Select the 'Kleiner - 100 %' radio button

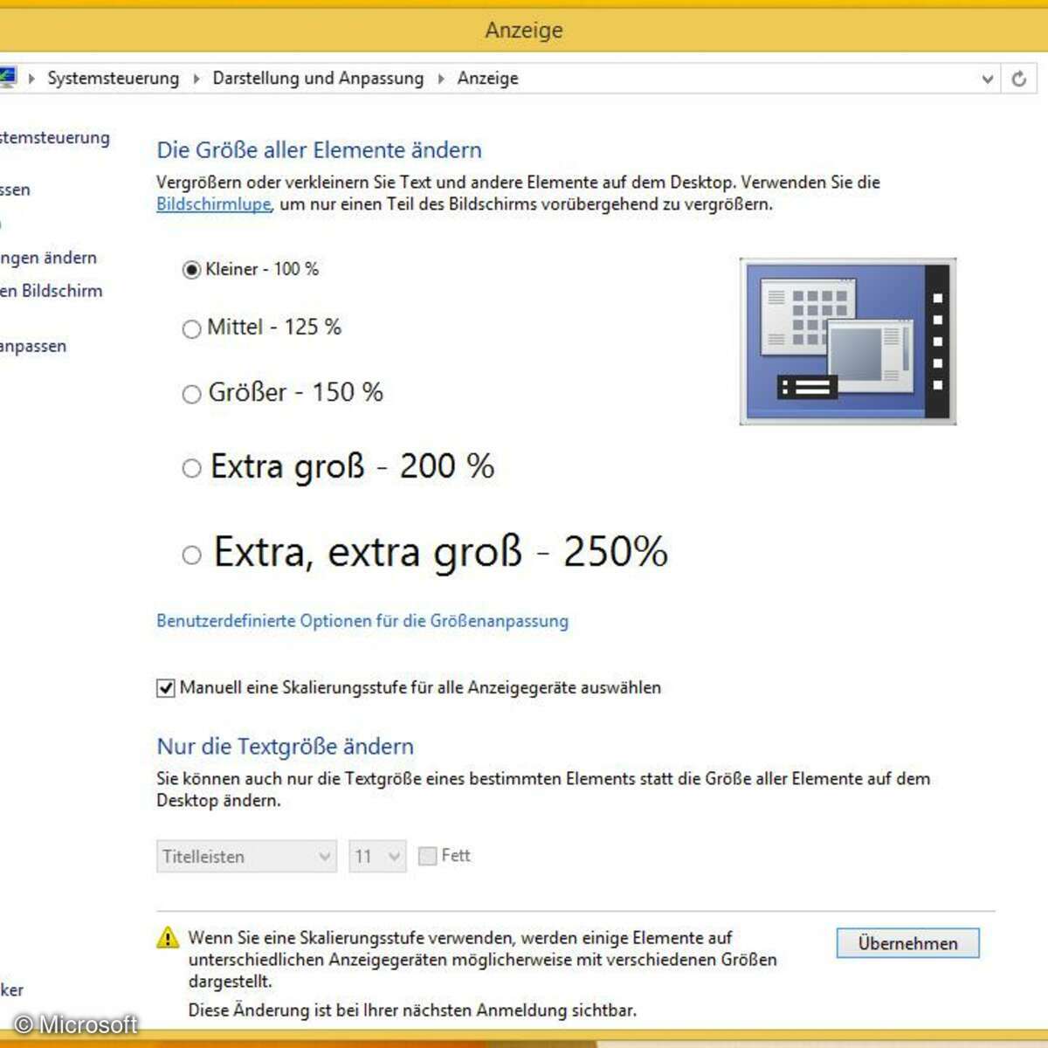click(x=191, y=270)
